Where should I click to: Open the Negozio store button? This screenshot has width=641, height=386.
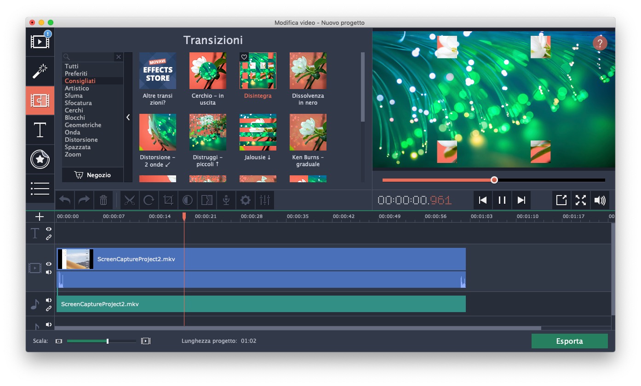(92, 175)
